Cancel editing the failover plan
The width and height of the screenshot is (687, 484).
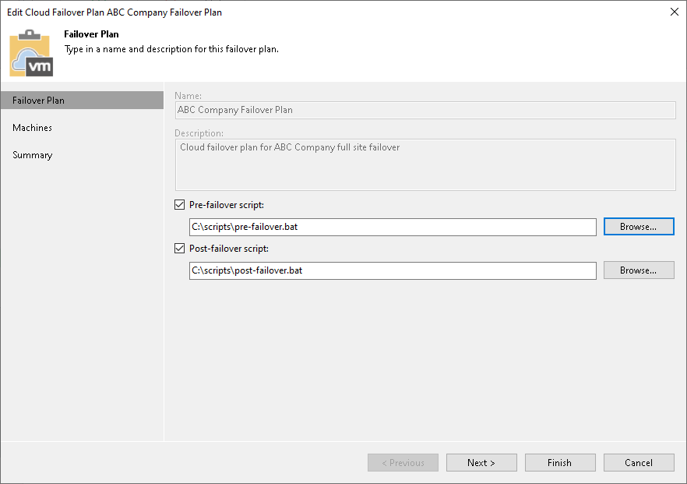[x=639, y=462]
